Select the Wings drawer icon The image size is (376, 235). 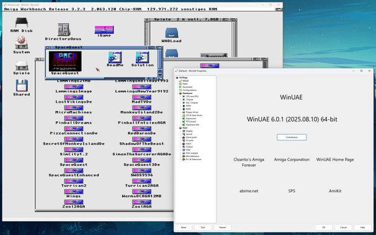[x=74, y=192]
